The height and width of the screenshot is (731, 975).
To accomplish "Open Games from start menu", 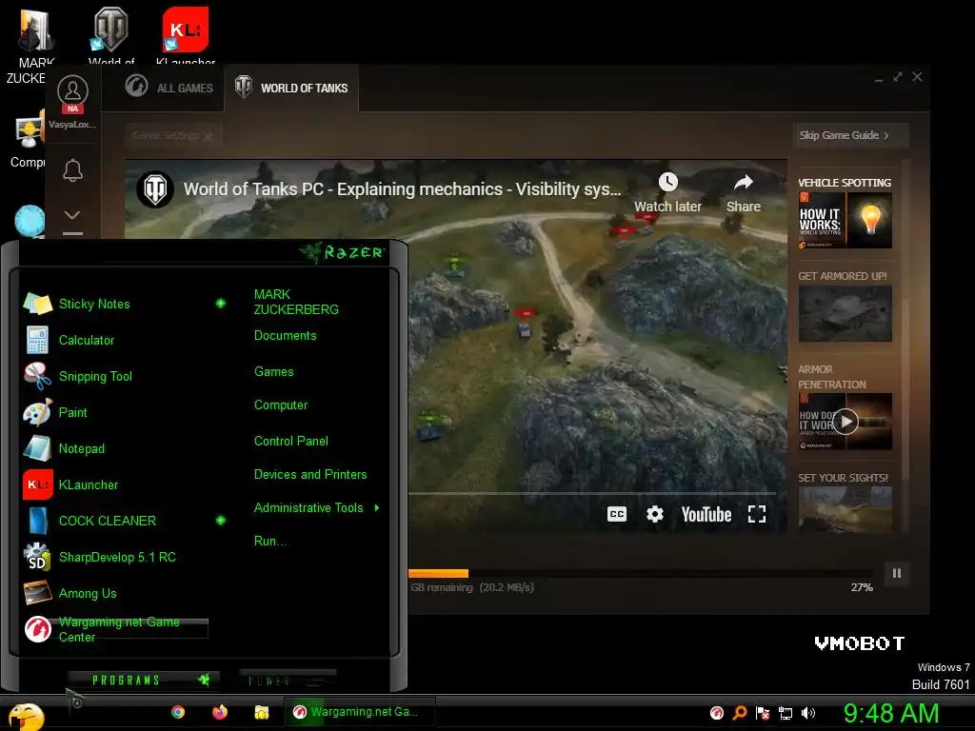I will [x=273, y=372].
